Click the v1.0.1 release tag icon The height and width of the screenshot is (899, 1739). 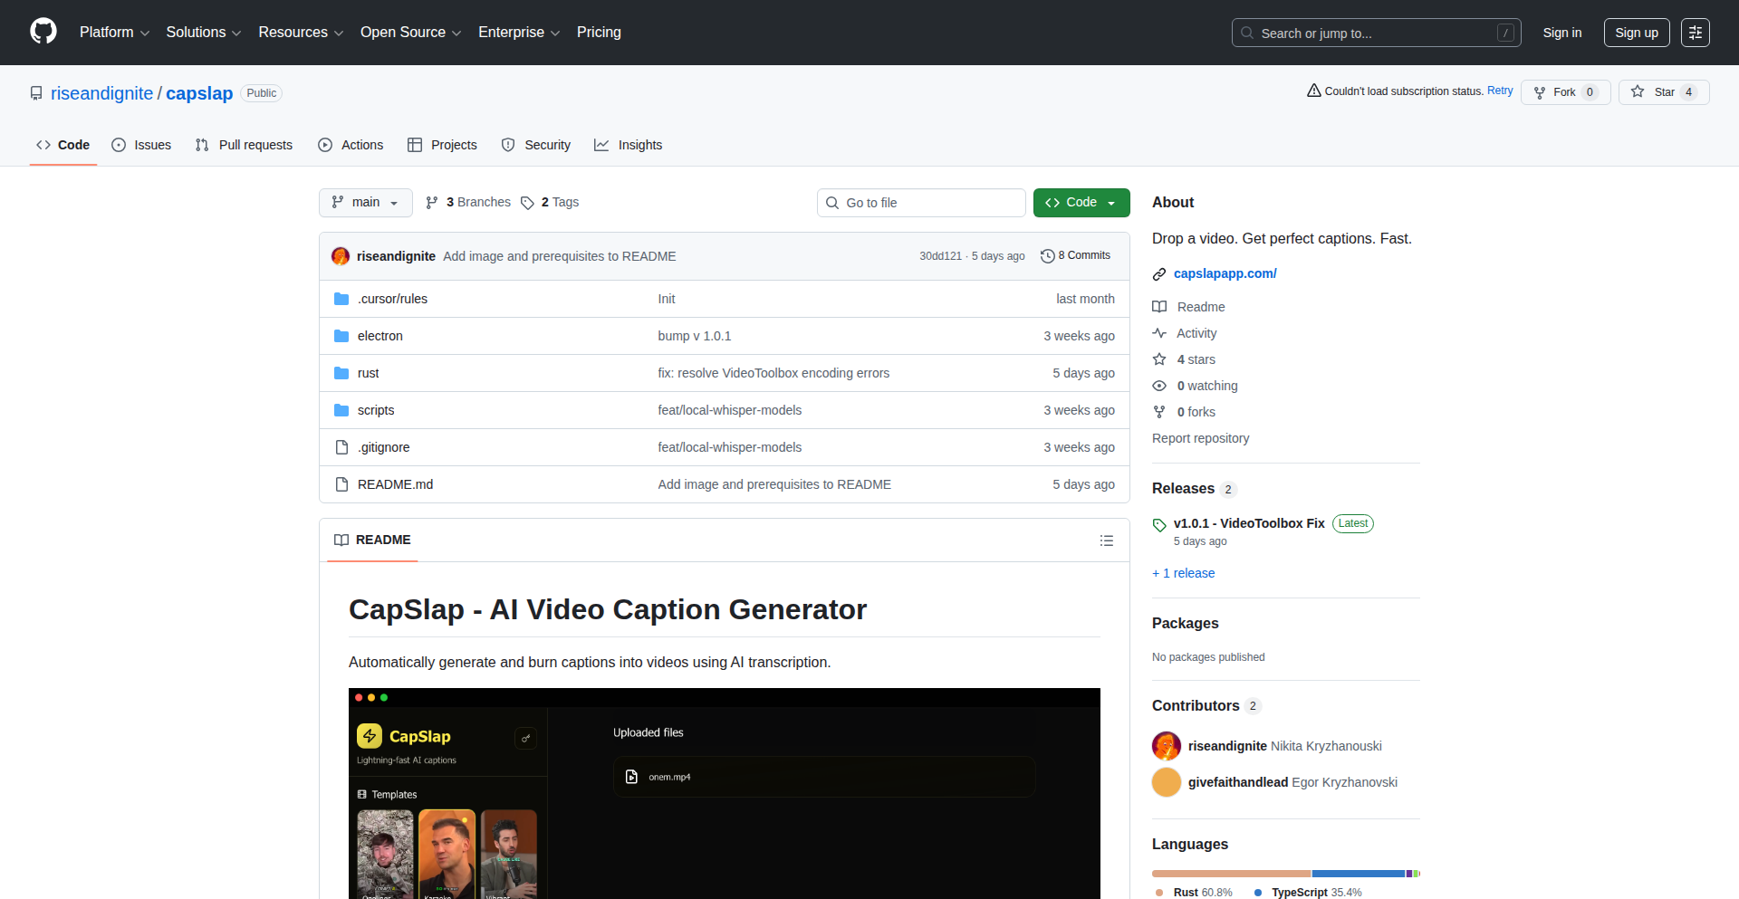click(x=1159, y=524)
